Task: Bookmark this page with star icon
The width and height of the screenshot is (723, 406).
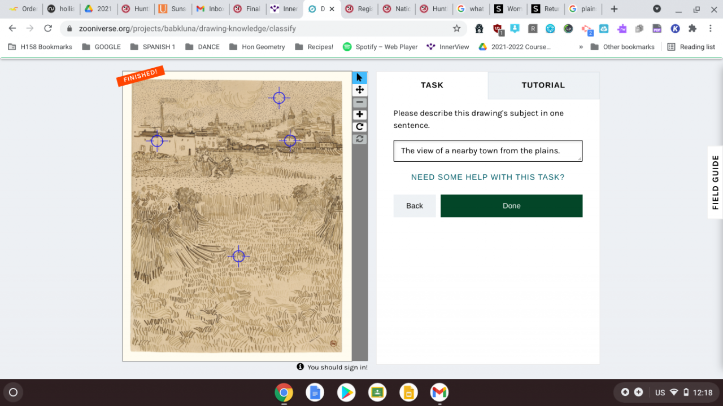Action: coord(456,28)
